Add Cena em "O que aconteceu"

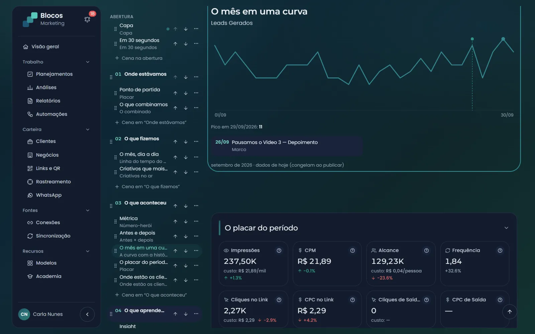pyautogui.click(x=151, y=295)
